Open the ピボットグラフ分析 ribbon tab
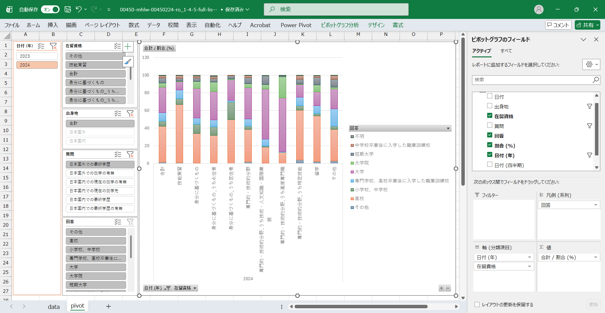 coord(340,25)
